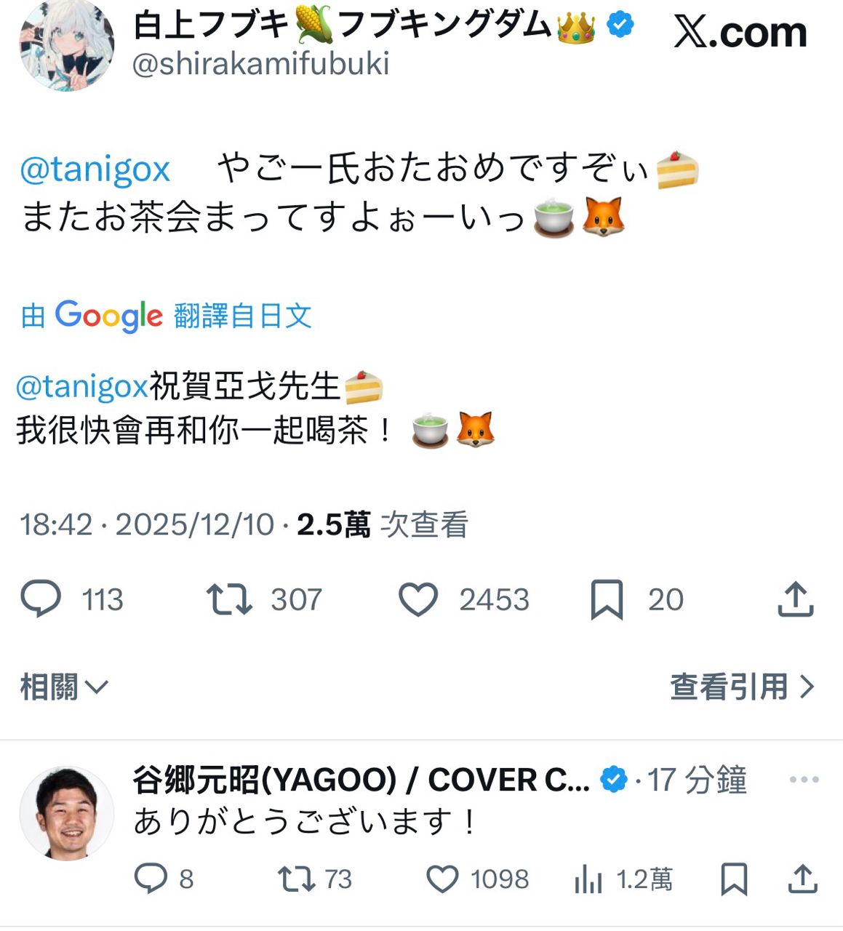
Task: Share YAGOO's reply via upload icon
Action: click(x=803, y=878)
